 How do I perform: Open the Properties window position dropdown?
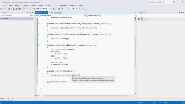(179, 13)
